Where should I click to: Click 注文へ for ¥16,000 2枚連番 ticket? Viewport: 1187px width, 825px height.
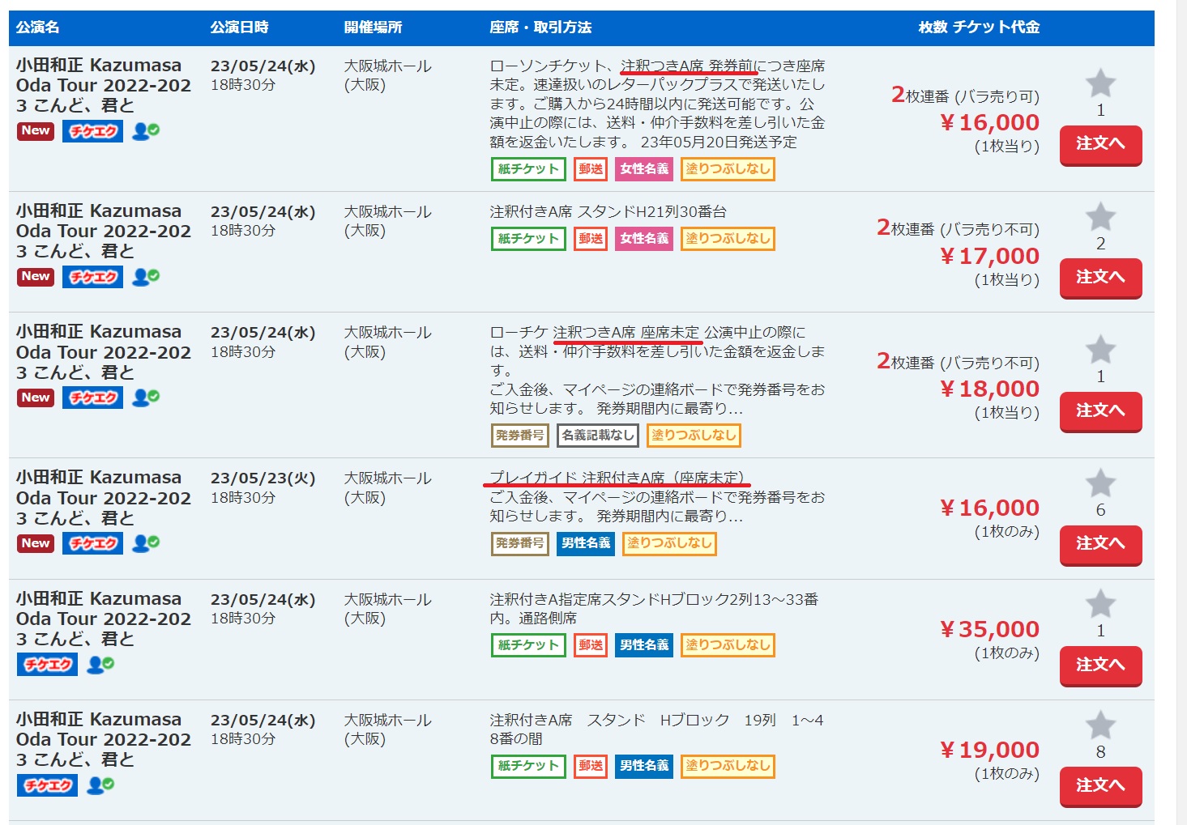click(1100, 145)
